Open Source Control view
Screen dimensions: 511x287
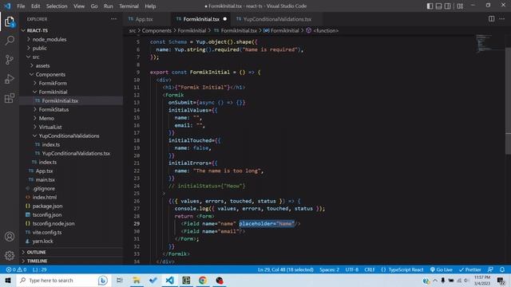click(x=10, y=60)
